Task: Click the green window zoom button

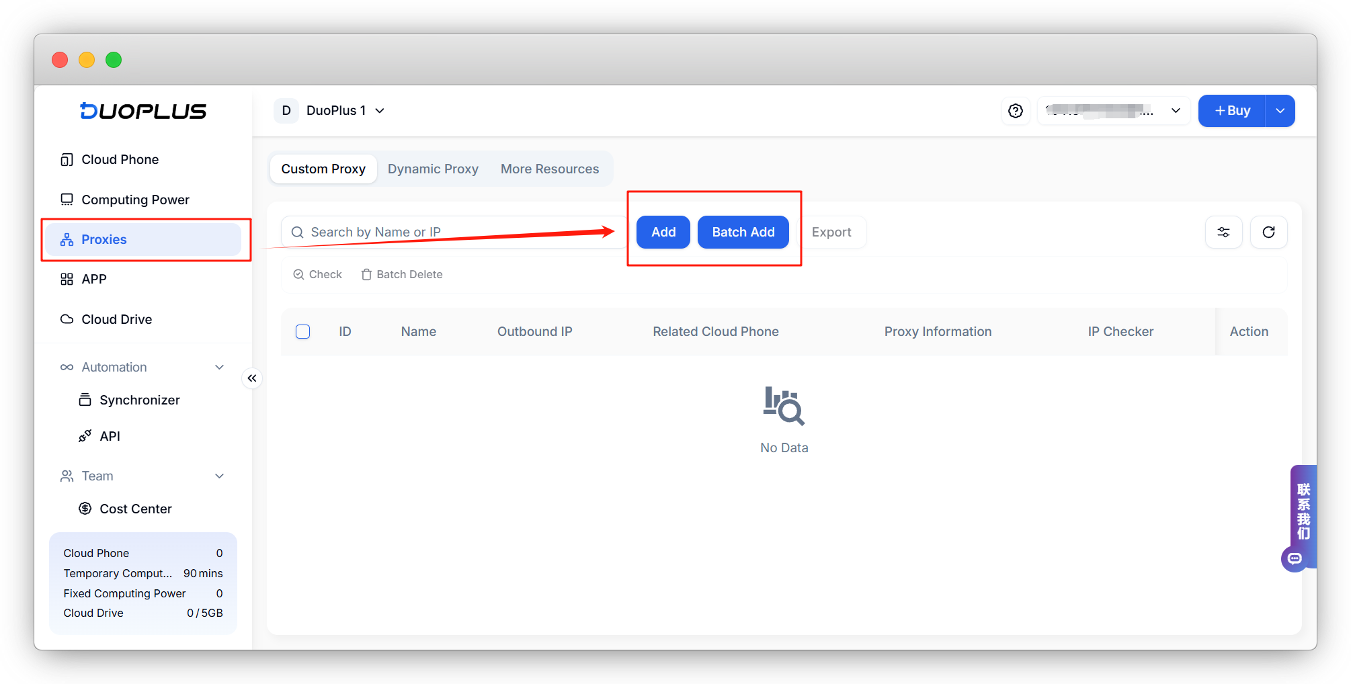Action: click(114, 60)
